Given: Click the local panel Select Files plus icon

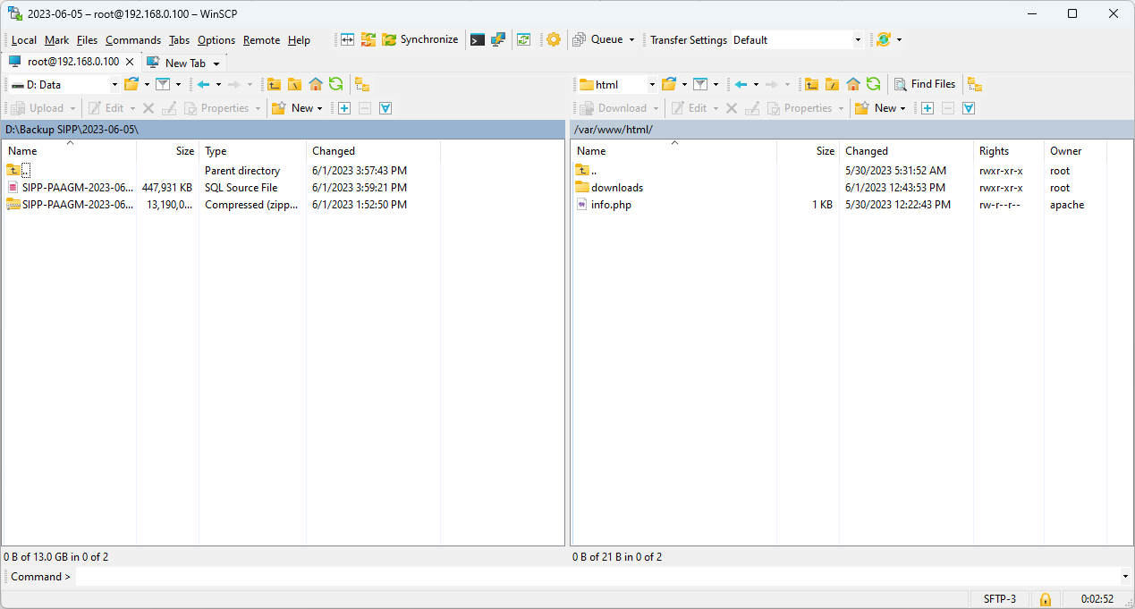Looking at the screenshot, I should 344,108.
